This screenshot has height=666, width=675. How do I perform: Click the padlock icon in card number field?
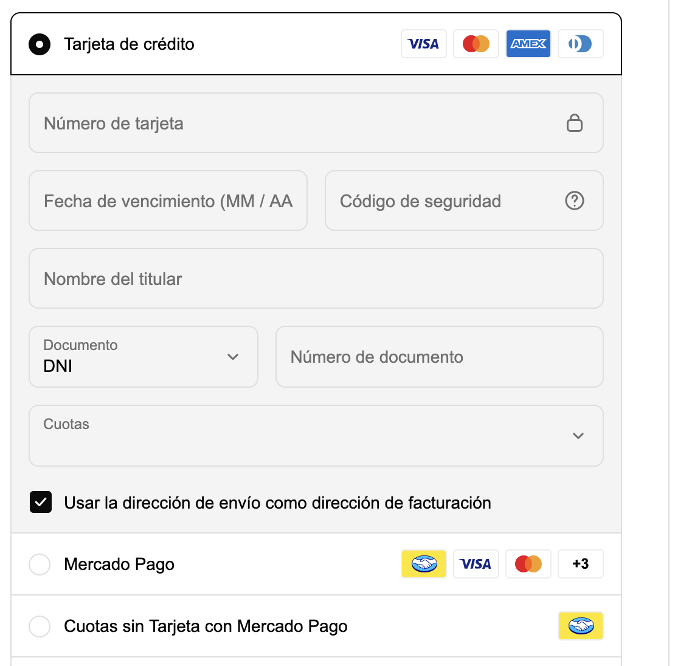click(x=575, y=123)
